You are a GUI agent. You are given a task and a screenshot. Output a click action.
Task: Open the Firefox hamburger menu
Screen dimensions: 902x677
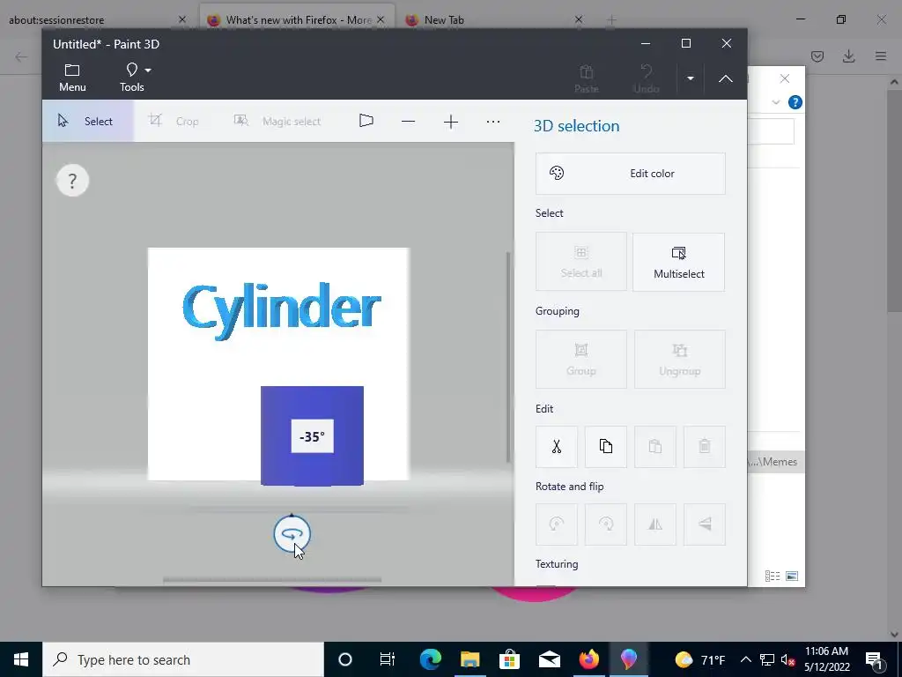[881, 56]
